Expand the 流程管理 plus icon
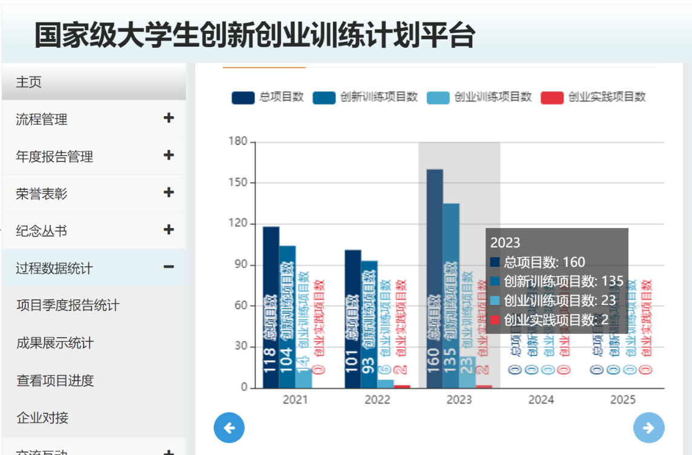This screenshot has width=692, height=455. [x=169, y=119]
